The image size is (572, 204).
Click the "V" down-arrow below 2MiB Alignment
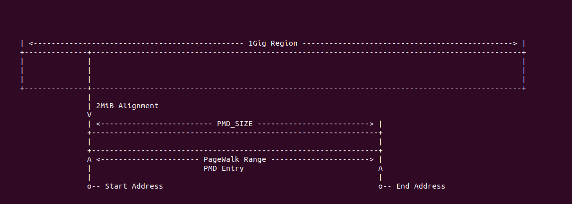coord(89,115)
